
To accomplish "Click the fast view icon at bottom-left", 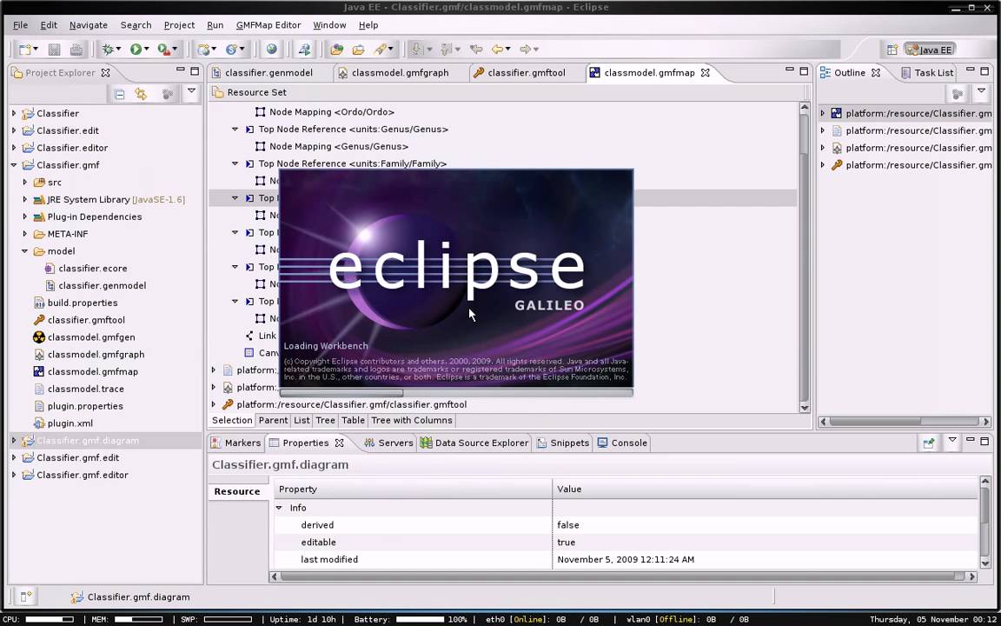I will click(x=25, y=597).
